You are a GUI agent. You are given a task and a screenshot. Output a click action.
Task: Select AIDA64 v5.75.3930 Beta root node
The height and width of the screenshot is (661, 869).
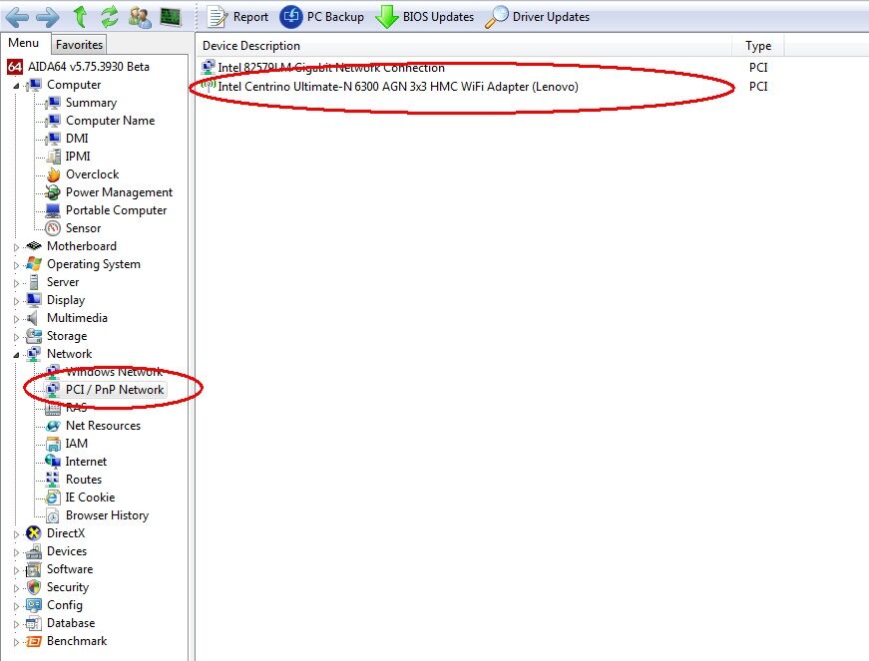(78, 67)
